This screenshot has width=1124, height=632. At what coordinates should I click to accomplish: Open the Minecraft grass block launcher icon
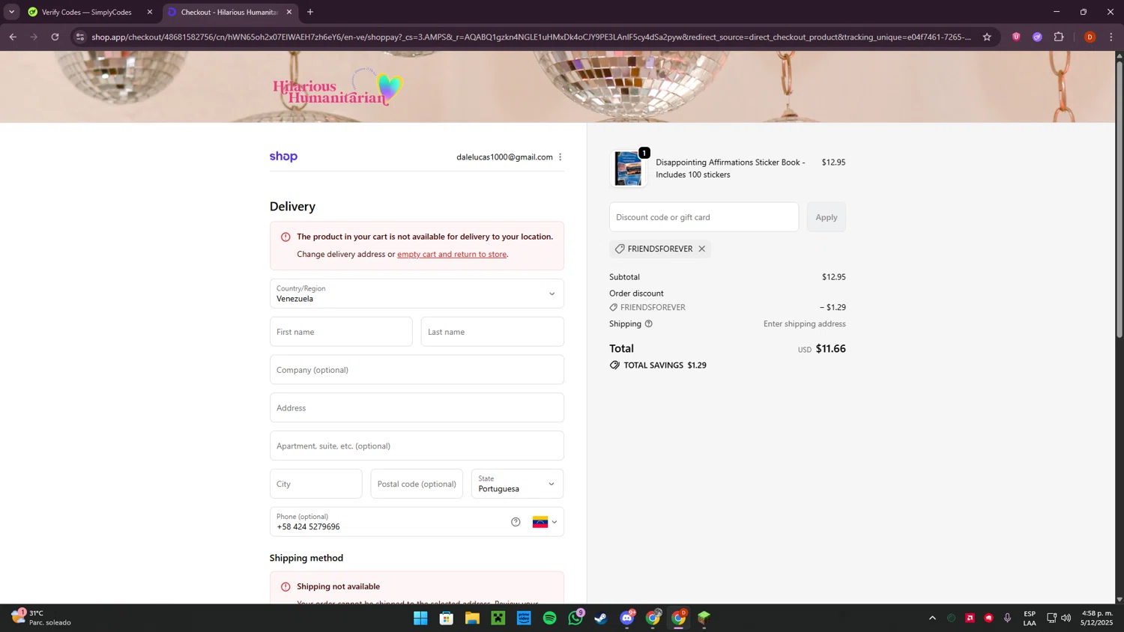tap(704, 618)
